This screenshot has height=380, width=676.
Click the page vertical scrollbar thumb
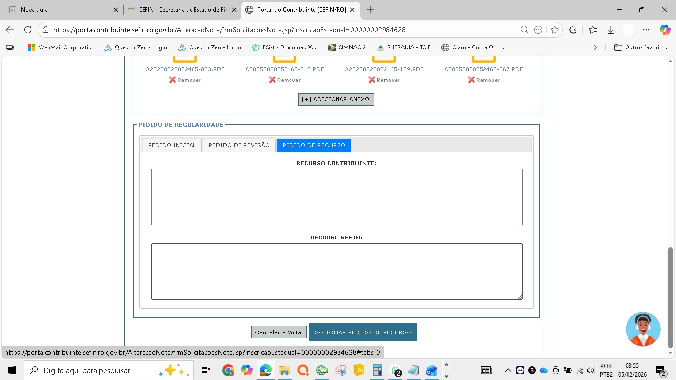click(671, 297)
